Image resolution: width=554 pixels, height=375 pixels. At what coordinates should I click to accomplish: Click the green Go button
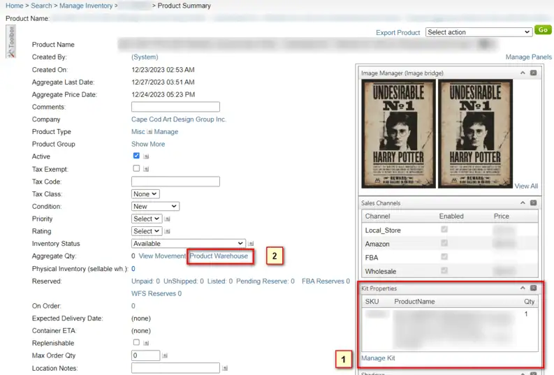(543, 30)
